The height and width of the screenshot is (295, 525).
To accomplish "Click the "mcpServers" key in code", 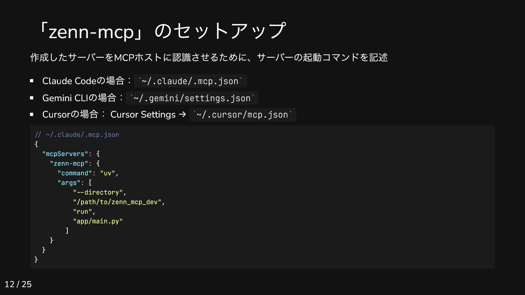I will click(65, 154).
